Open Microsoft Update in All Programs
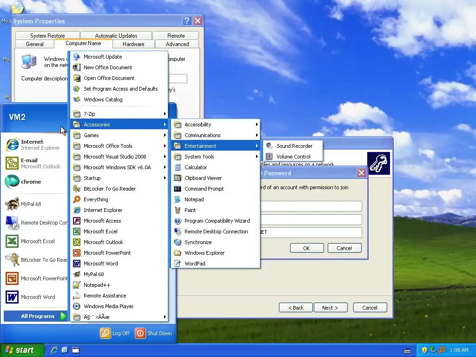The height and width of the screenshot is (357, 476). (119, 57)
